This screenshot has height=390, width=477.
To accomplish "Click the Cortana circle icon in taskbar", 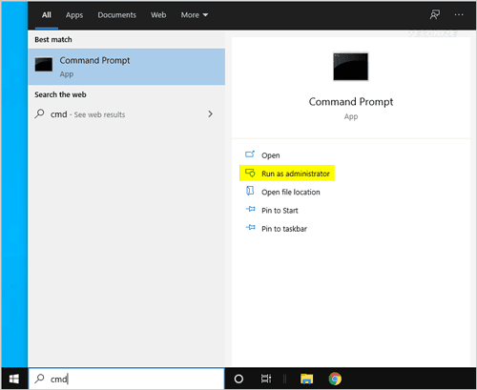I will (x=238, y=379).
